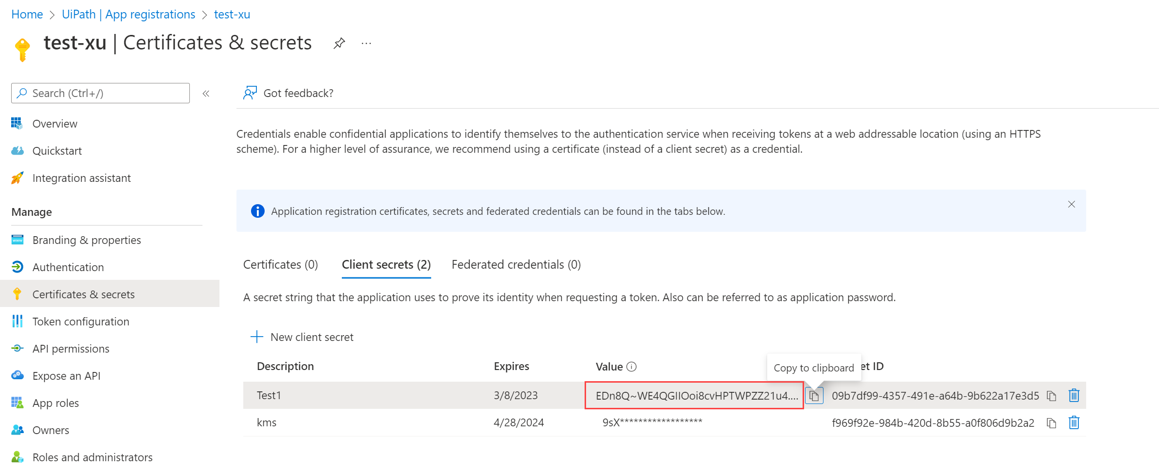Click test-xu breadcrumb link
This screenshot has height=468, width=1159.
[232, 15]
